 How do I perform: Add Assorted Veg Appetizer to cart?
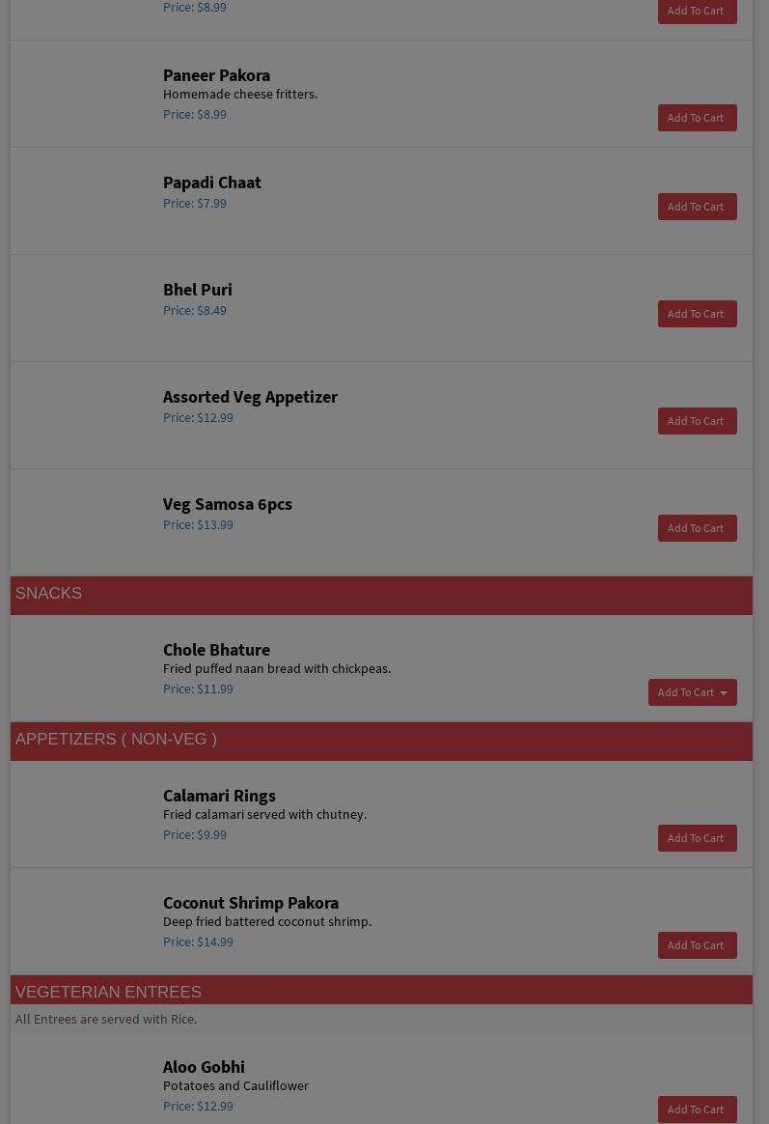pos(697,421)
